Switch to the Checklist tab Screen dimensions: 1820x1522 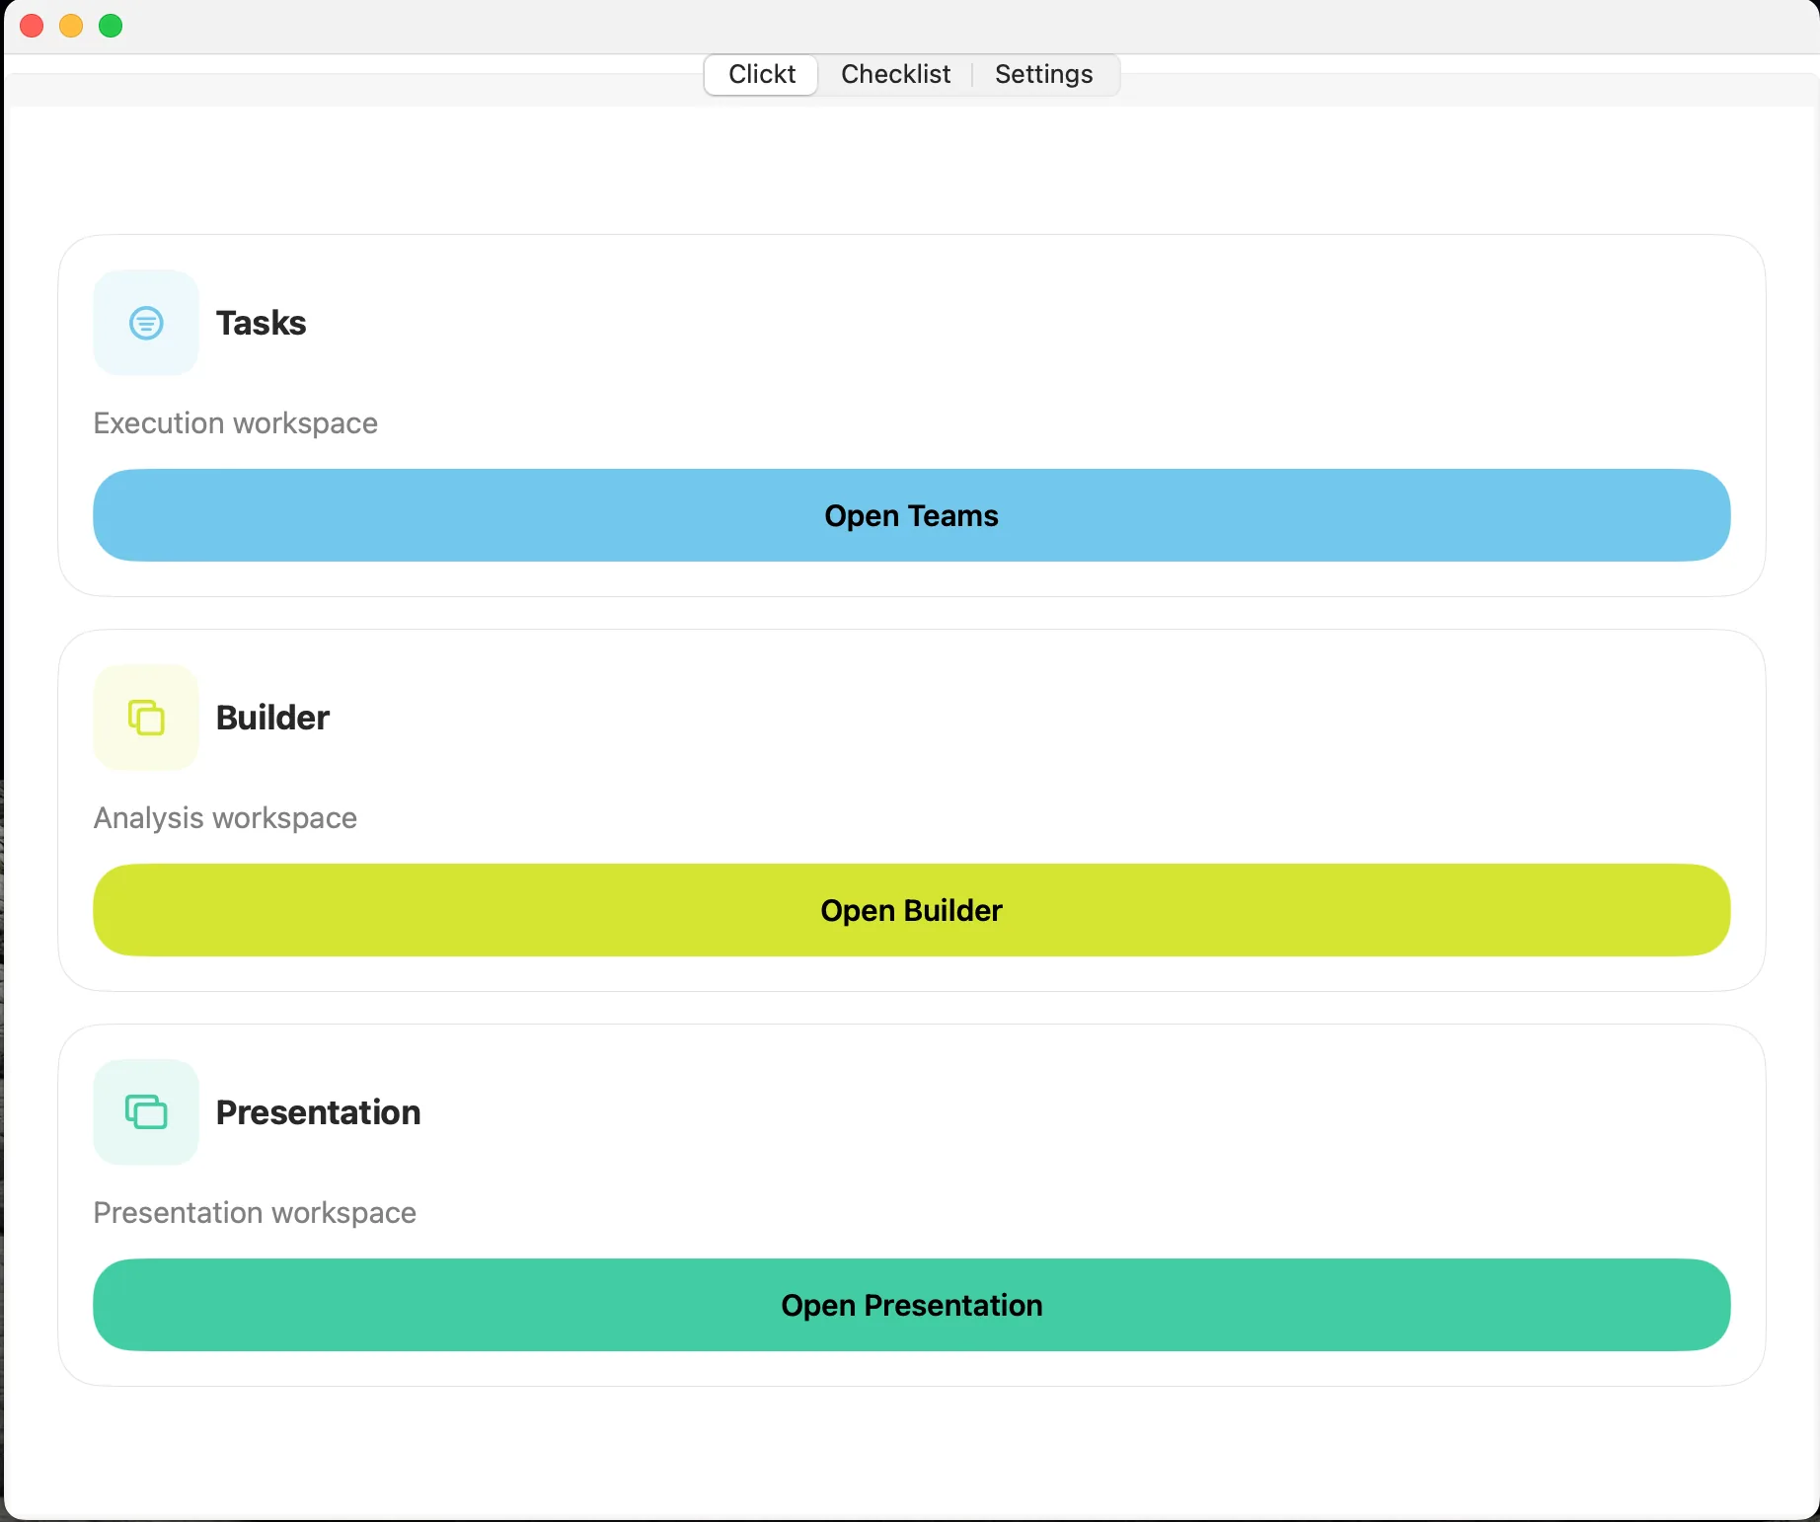894,74
